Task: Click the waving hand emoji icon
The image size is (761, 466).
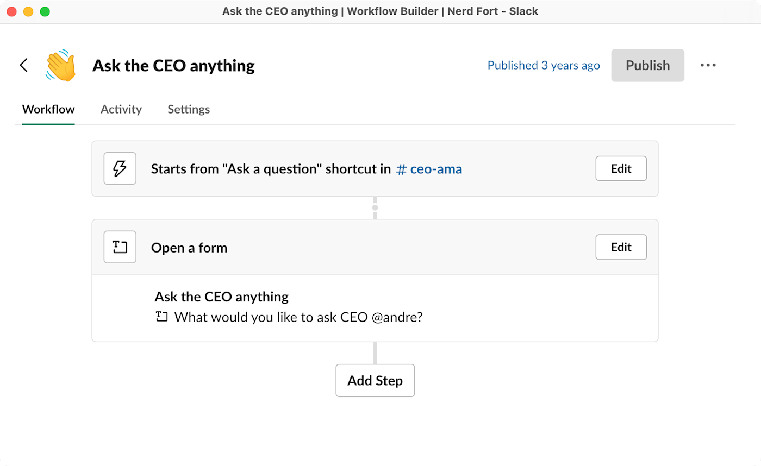Action: [60, 66]
